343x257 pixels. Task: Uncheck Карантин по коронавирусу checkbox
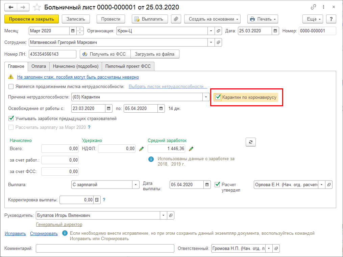pyautogui.click(x=218, y=97)
